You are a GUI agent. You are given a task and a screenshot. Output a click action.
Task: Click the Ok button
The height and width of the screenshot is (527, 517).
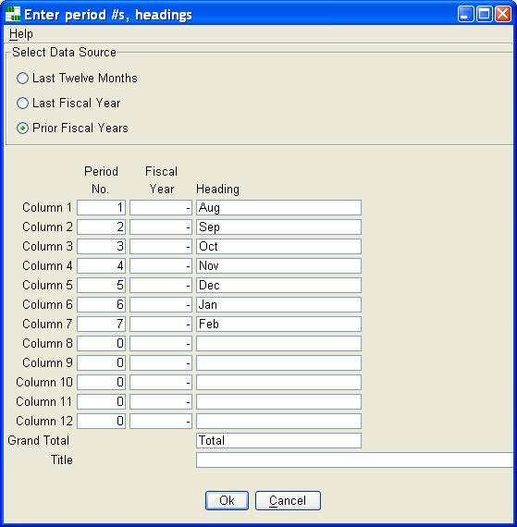click(227, 500)
